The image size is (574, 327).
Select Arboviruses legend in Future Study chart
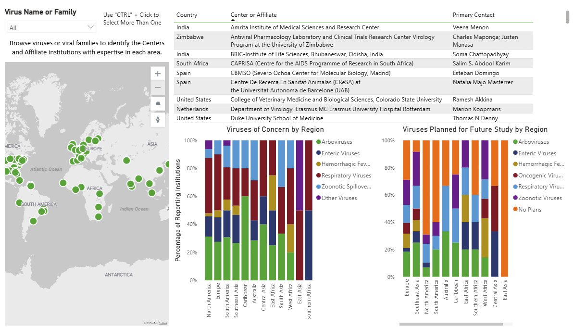coord(531,142)
